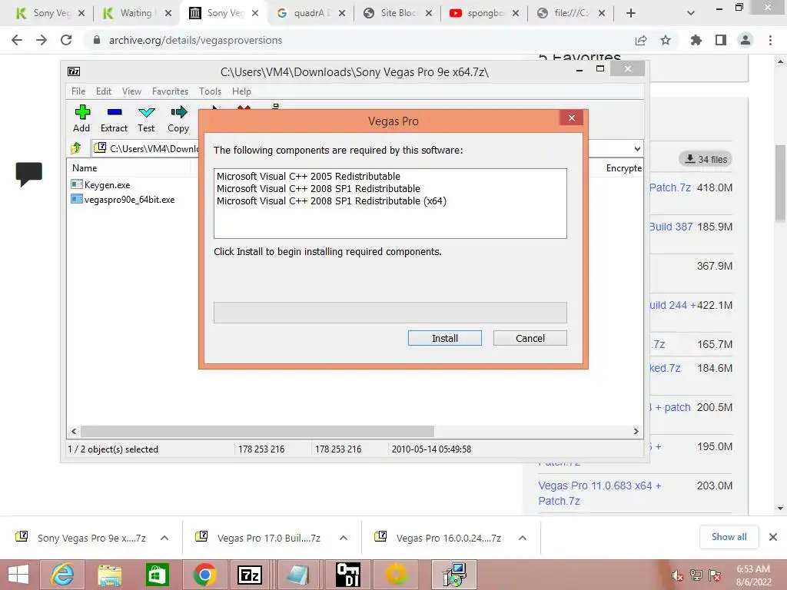Image resolution: width=787 pixels, height=590 pixels.
Task: Open the Help menu in 7-Zip
Action: point(241,91)
